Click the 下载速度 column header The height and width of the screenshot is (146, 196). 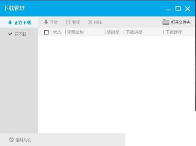tap(174, 32)
